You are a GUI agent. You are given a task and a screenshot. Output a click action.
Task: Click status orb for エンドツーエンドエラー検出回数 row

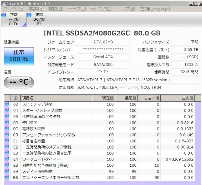pos(7,178)
